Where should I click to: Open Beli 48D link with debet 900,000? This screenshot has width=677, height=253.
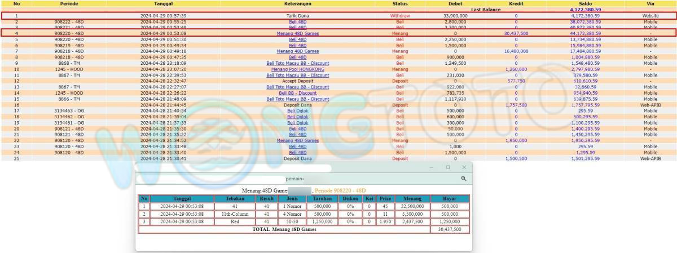pyautogui.click(x=297, y=57)
